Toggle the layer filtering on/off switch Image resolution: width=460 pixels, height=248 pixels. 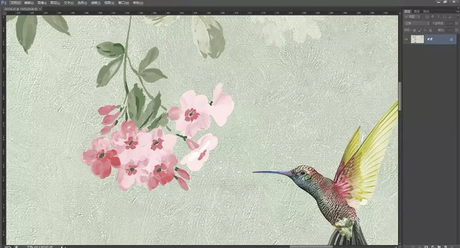(x=458, y=17)
